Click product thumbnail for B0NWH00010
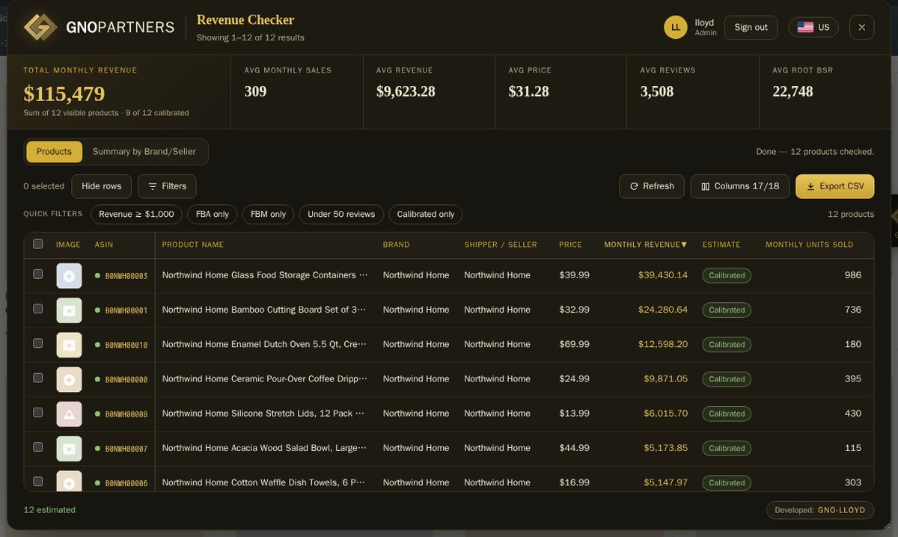Viewport: 898px width, 537px height. [69, 345]
